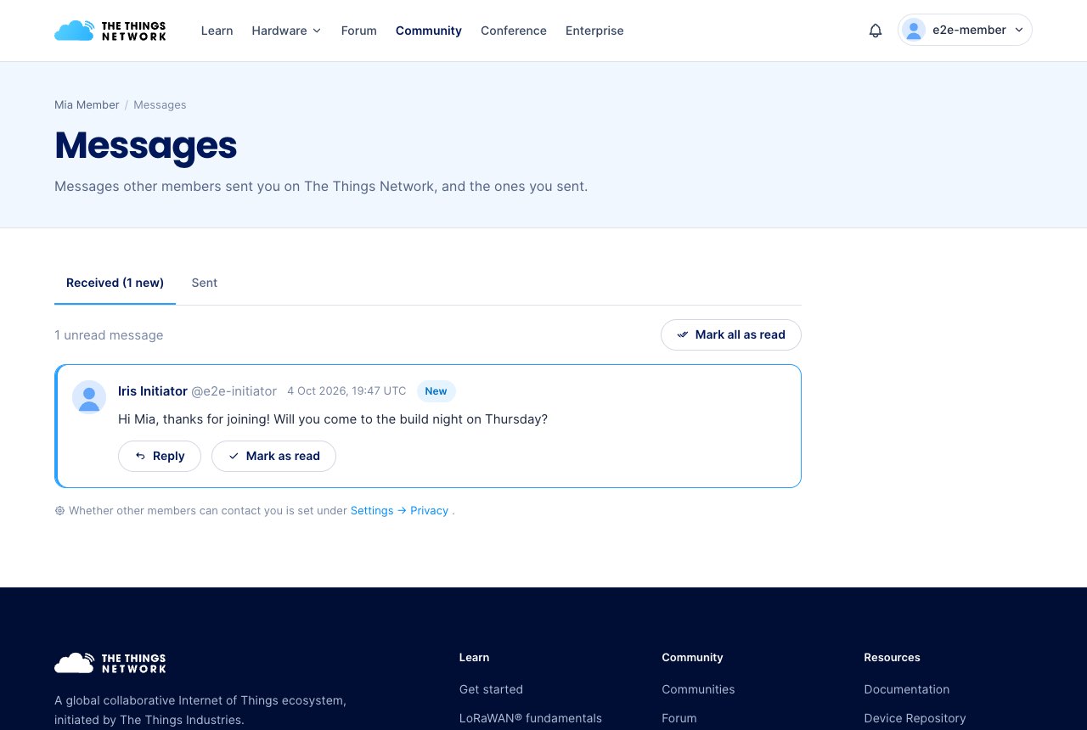The height and width of the screenshot is (730, 1087).
Task: Click Iris Initiator's avatar picture
Action: click(89, 397)
